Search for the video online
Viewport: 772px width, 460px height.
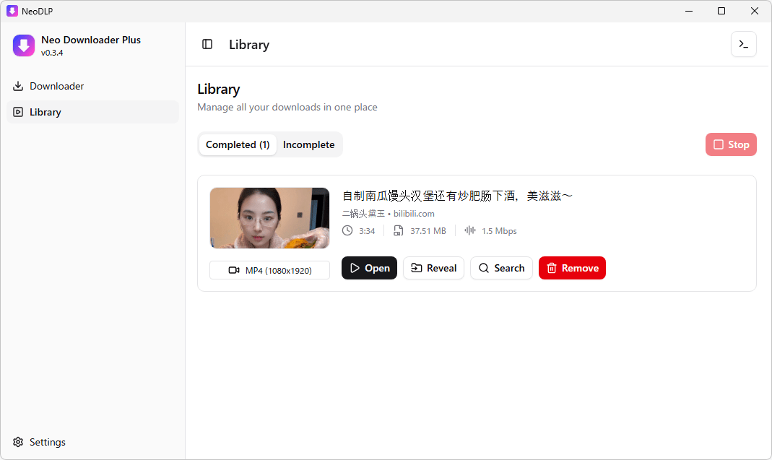(501, 268)
